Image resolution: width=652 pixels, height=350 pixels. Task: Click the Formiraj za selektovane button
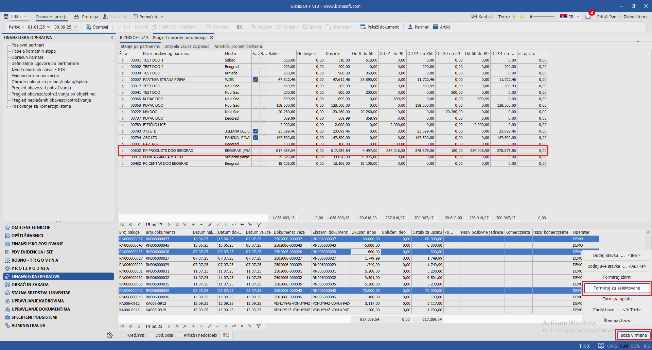(x=616, y=288)
